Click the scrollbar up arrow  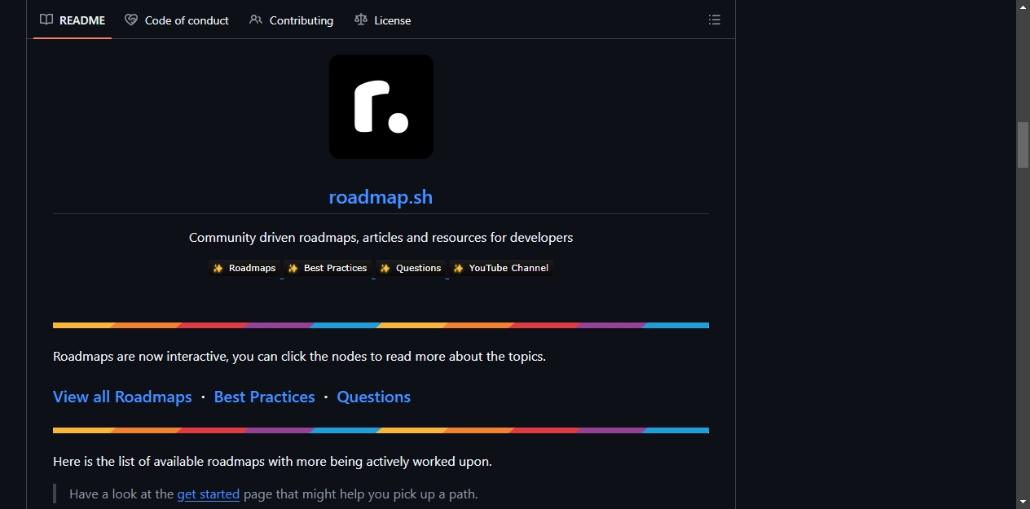pos(1023,7)
